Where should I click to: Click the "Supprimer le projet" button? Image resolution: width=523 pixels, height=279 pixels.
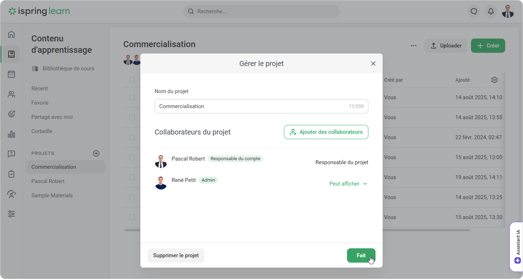click(x=176, y=255)
